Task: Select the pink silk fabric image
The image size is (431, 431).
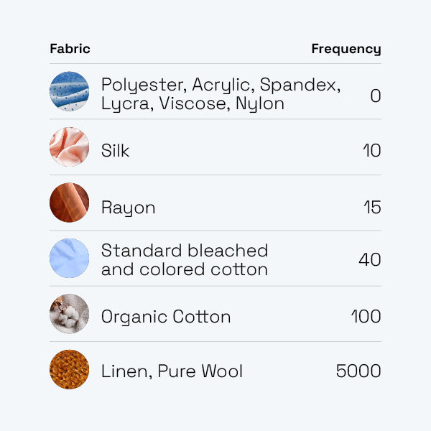Action: point(69,147)
